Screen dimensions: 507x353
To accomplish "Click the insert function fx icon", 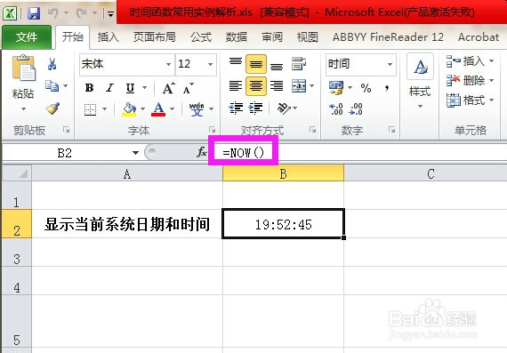I will 201,152.
